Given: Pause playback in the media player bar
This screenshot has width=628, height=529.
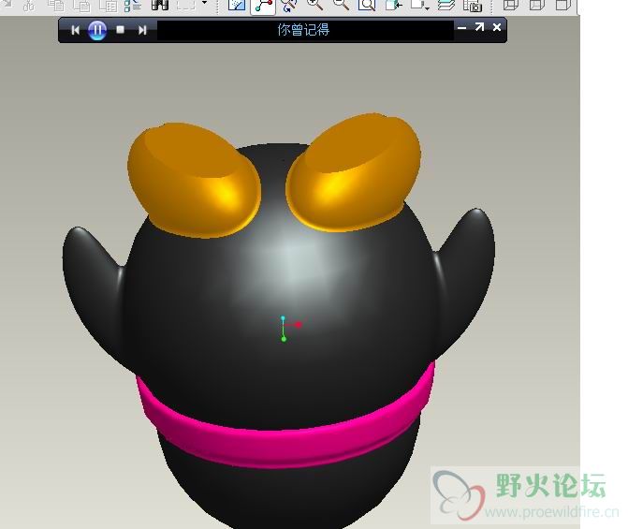Looking at the screenshot, I should pyautogui.click(x=97, y=30).
